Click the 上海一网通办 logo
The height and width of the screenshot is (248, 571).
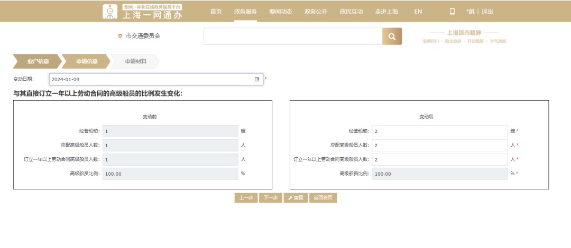point(142,12)
